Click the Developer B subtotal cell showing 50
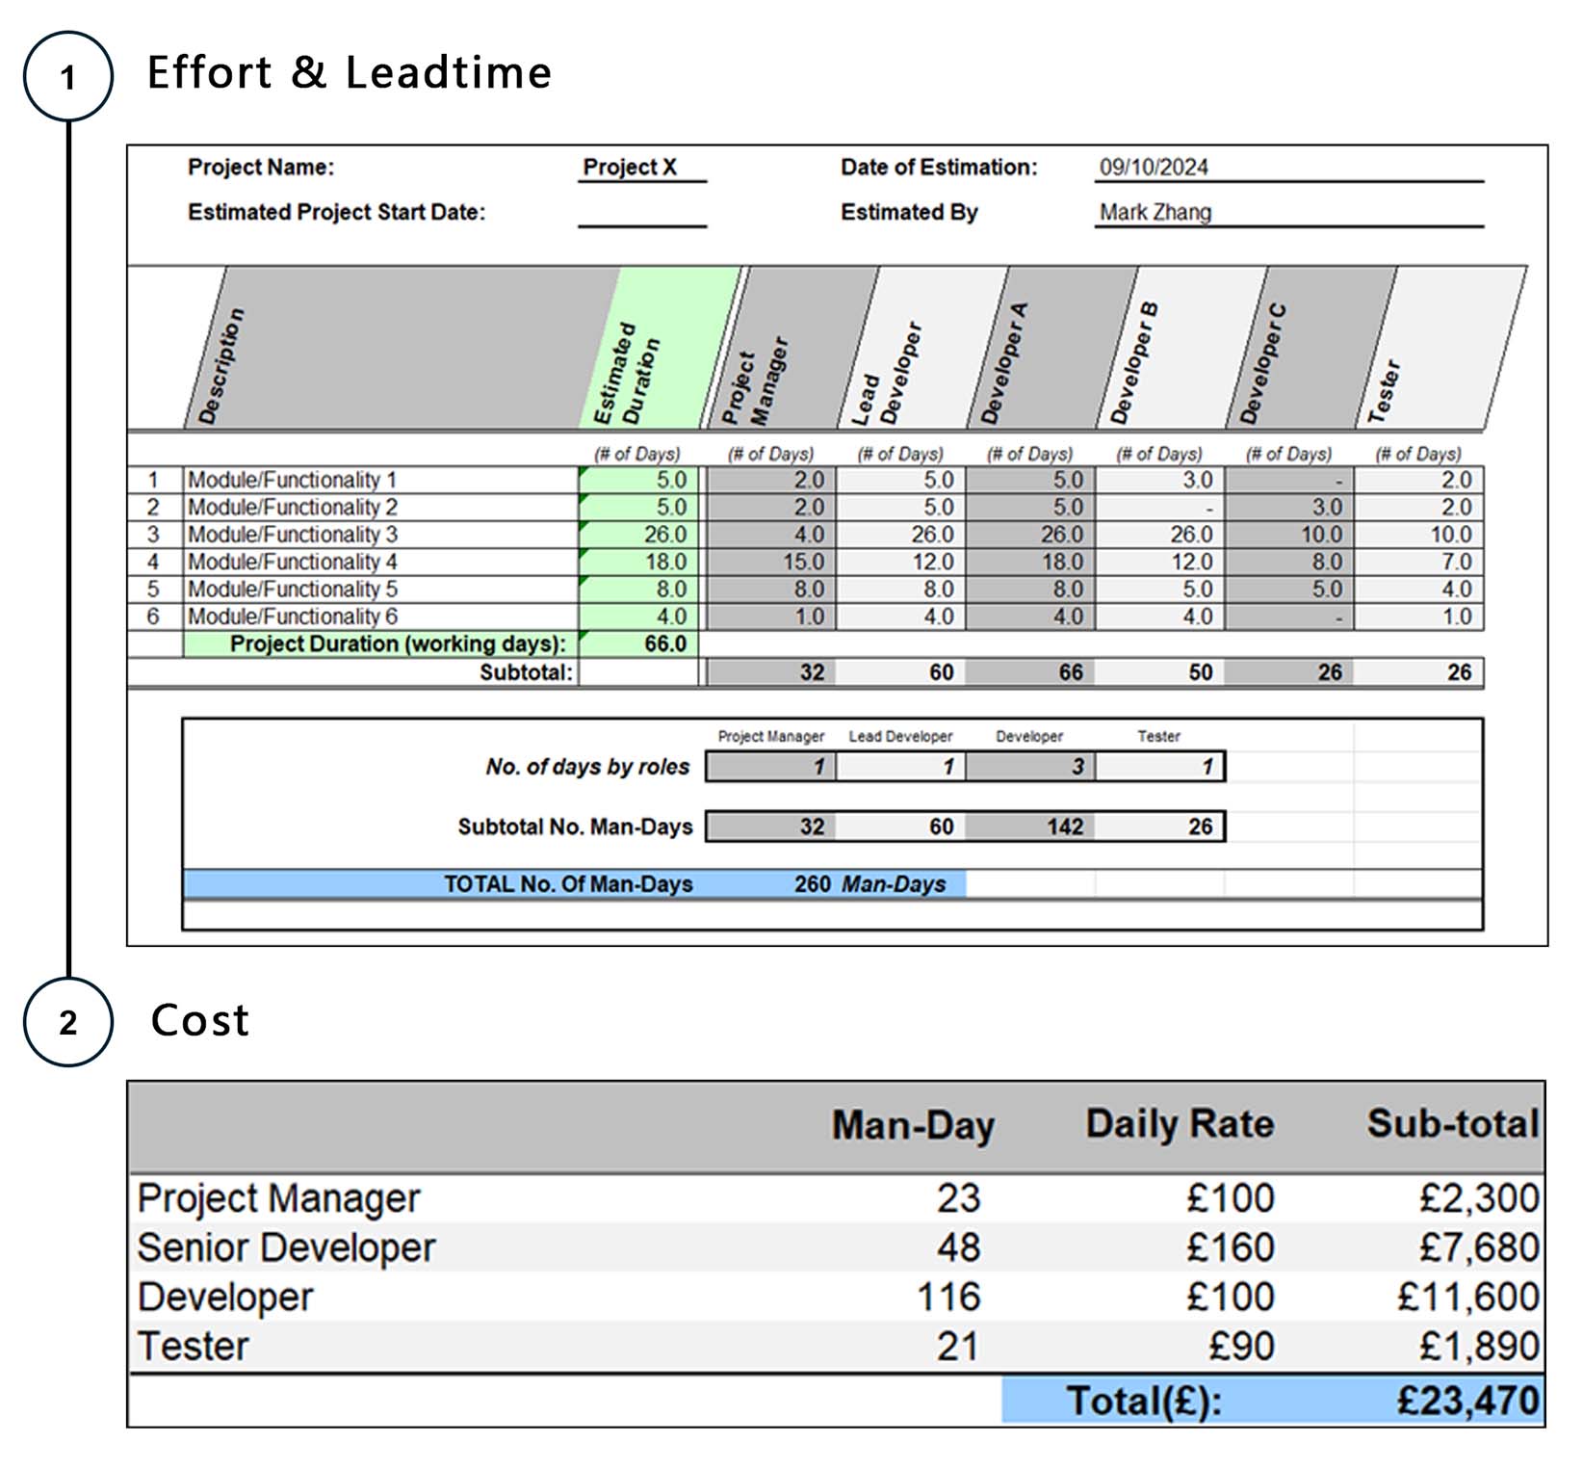The height and width of the screenshot is (1469, 1583). 1160,672
